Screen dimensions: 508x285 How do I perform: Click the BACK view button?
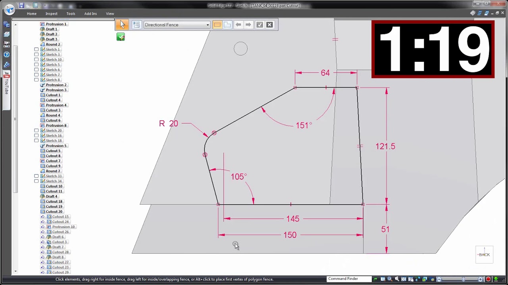484,255
